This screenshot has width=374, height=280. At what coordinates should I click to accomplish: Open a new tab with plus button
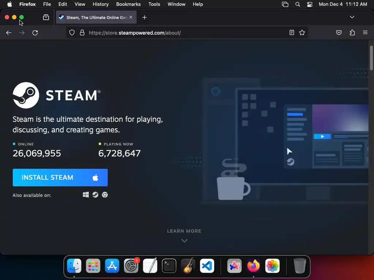pyautogui.click(x=144, y=17)
